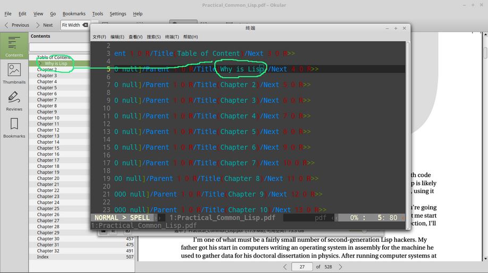Click next page arrow beside page count

coord(340,267)
